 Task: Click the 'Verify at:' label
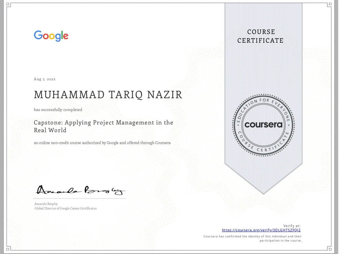click(x=292, y=226)
